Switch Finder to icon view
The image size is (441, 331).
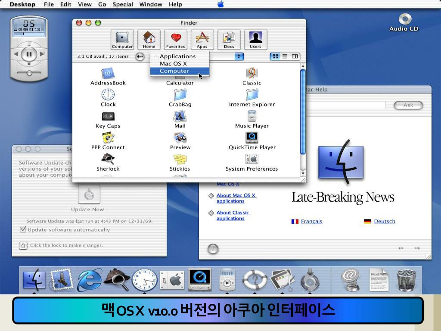(275, 56)
